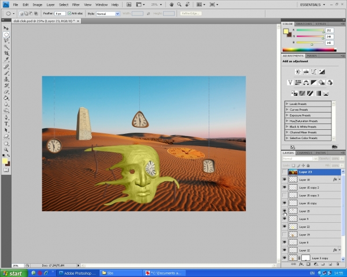Click the foreground color swatch in Color panel
This screenshot has width=347, height=277.
coord(286,31)
